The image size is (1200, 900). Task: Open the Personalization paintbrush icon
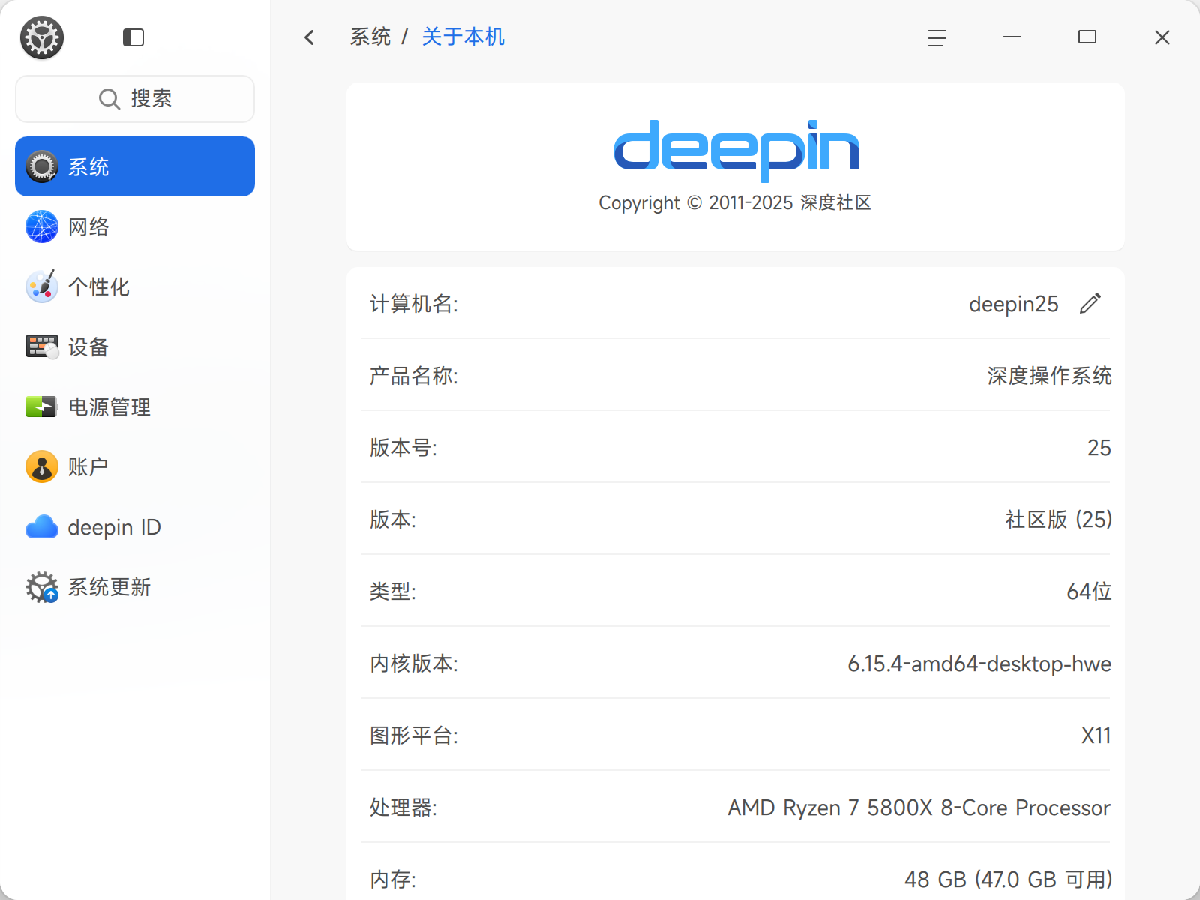(x=42, y=286)
